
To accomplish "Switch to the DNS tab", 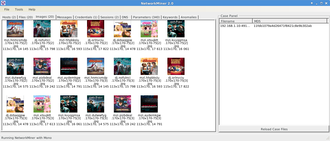I will tap(125, 17).
